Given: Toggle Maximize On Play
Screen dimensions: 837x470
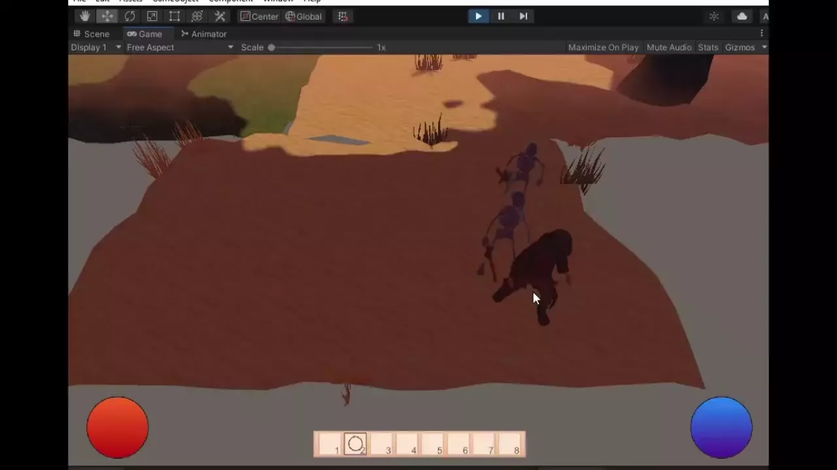Looking at the screenshot, I should (x=603, y=47).
